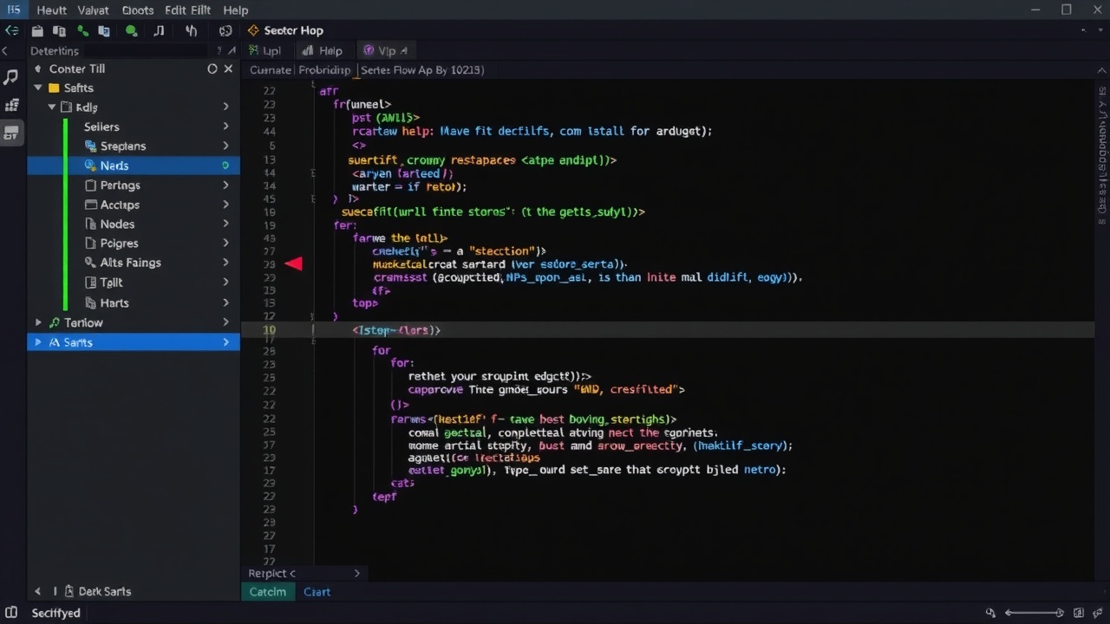The height and width of the screenshot is (624, 1110).
Task: Open the chevron on the Harts row
Action: (x=225, y=303)
